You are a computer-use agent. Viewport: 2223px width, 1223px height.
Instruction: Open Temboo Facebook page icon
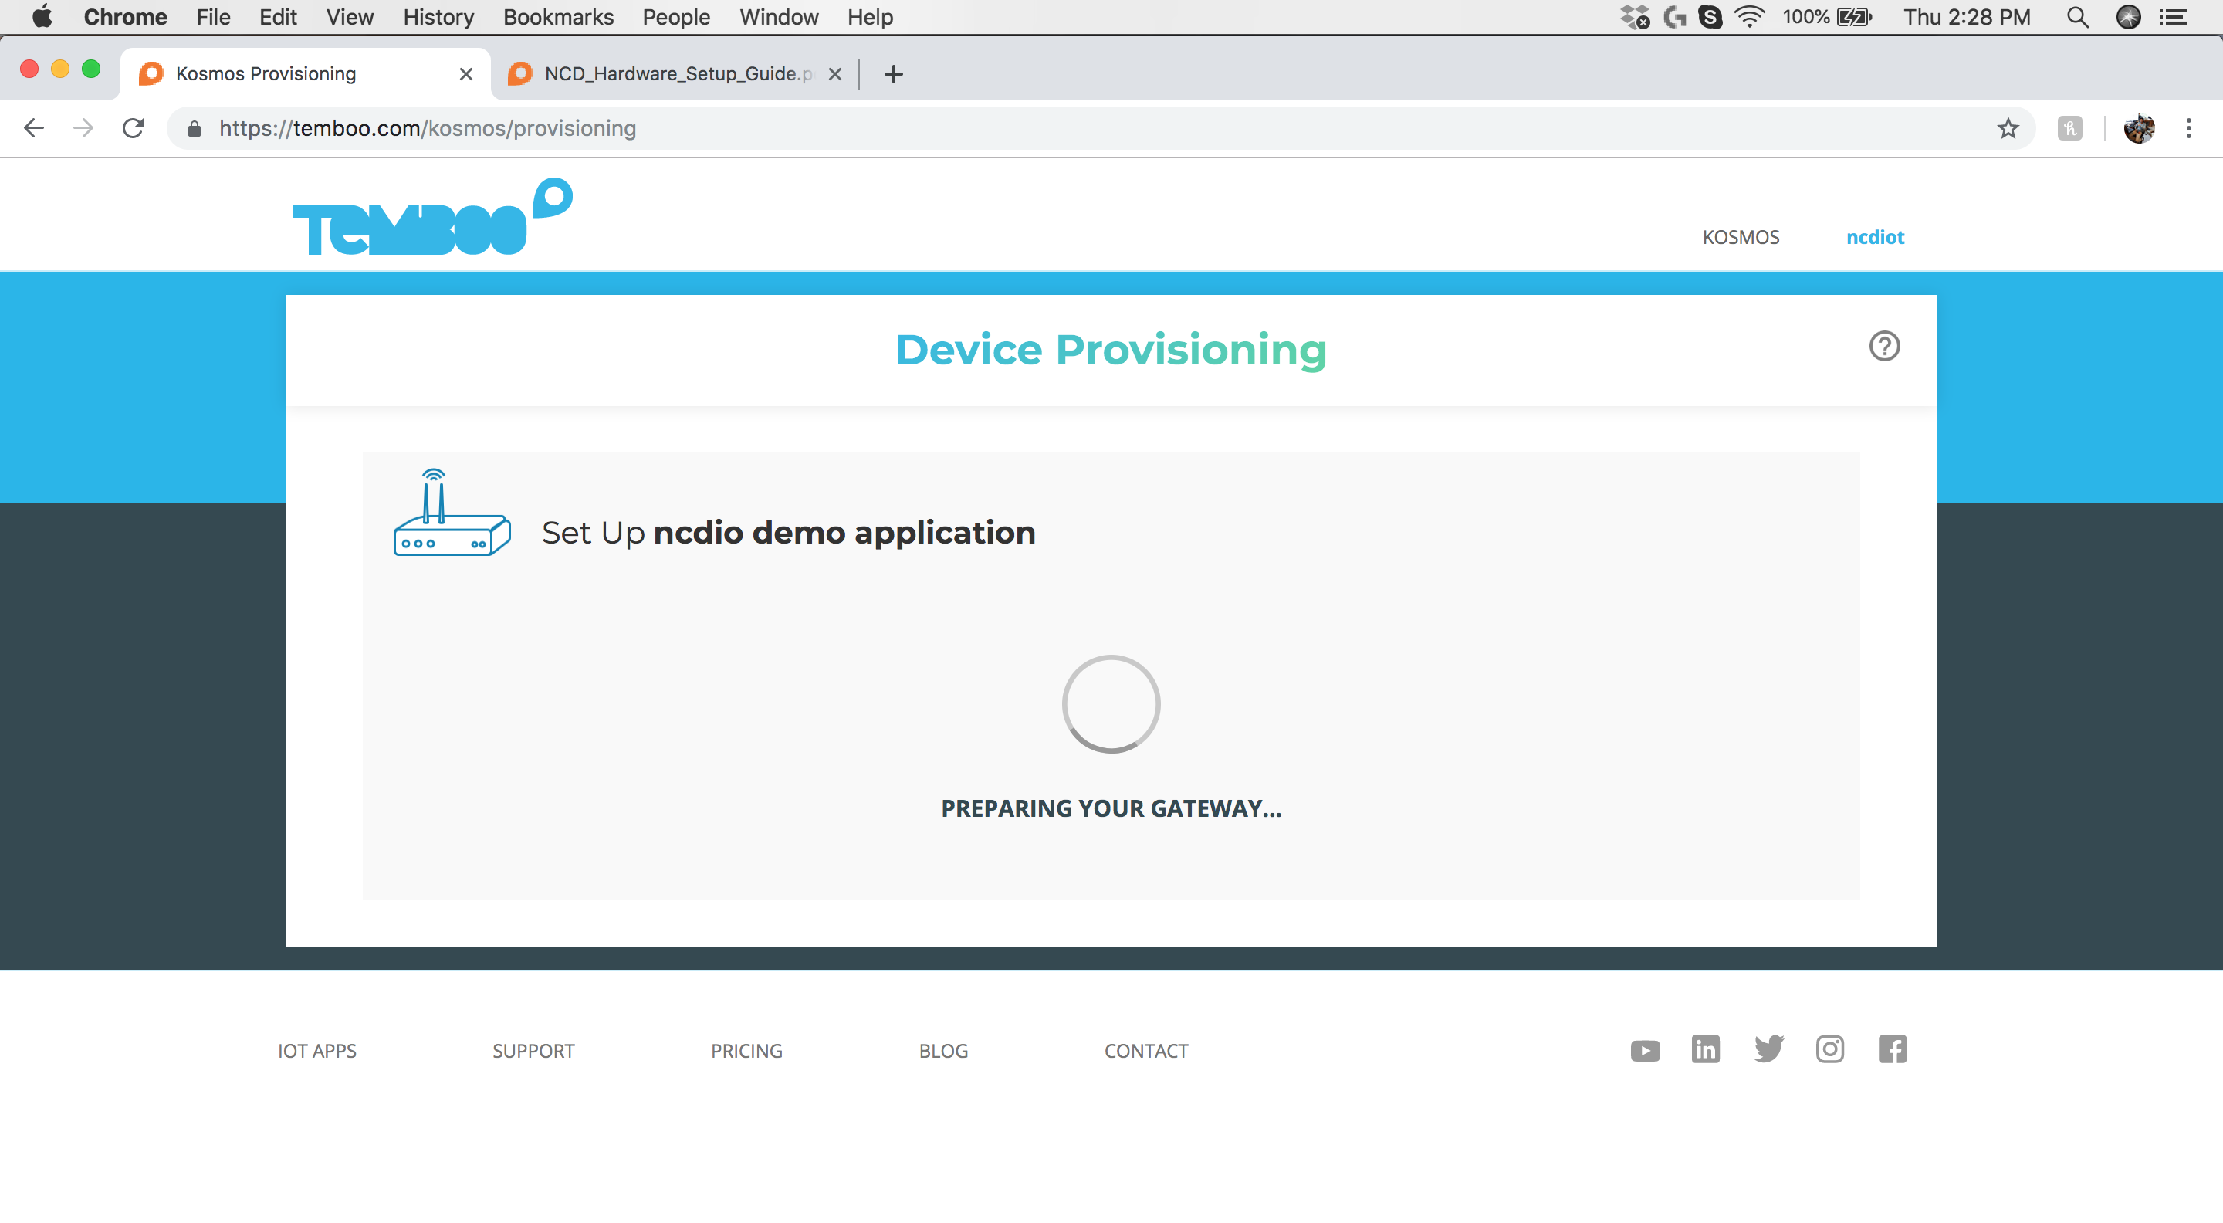click(x=1892, y=1049)
